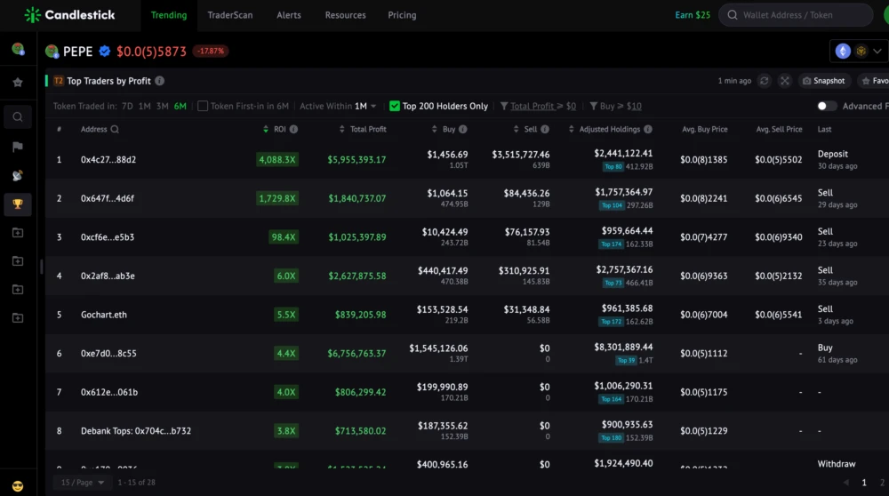Click the flag icon in left sidebar
Screen dimensions: 889x496
(x=18, y=147)
